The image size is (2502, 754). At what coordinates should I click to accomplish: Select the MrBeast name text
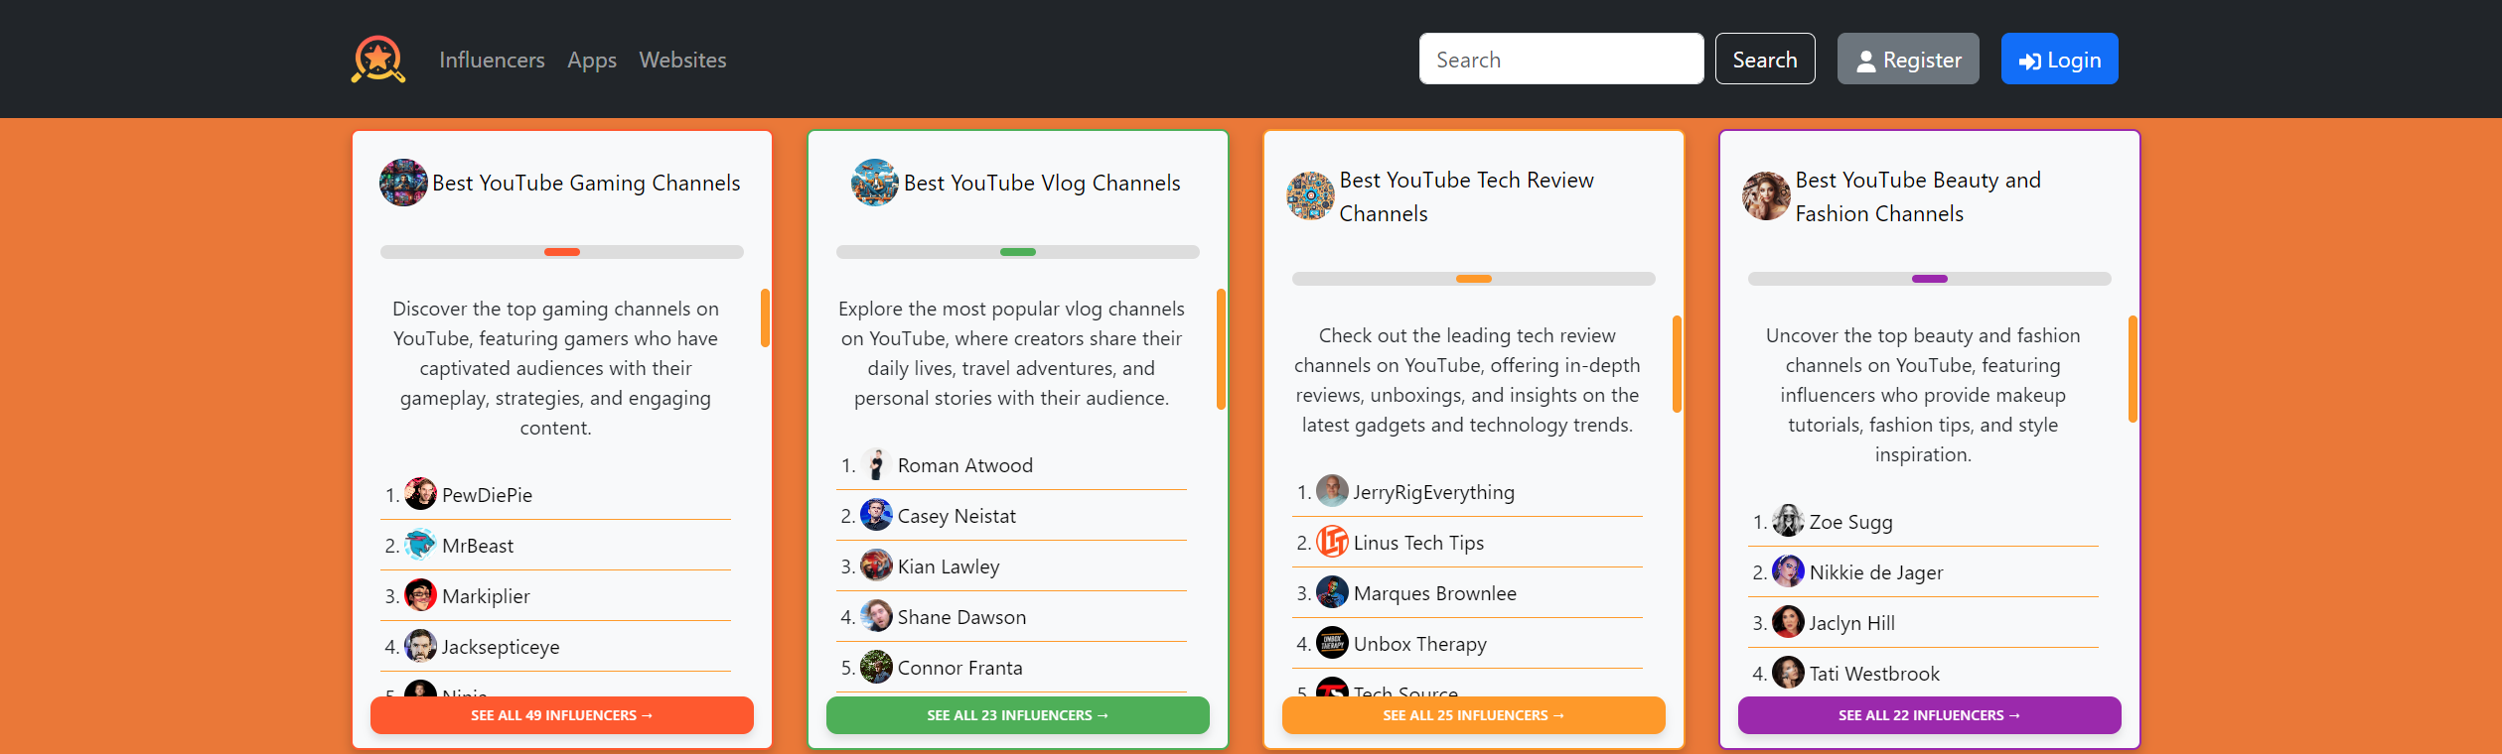point(478,546)
